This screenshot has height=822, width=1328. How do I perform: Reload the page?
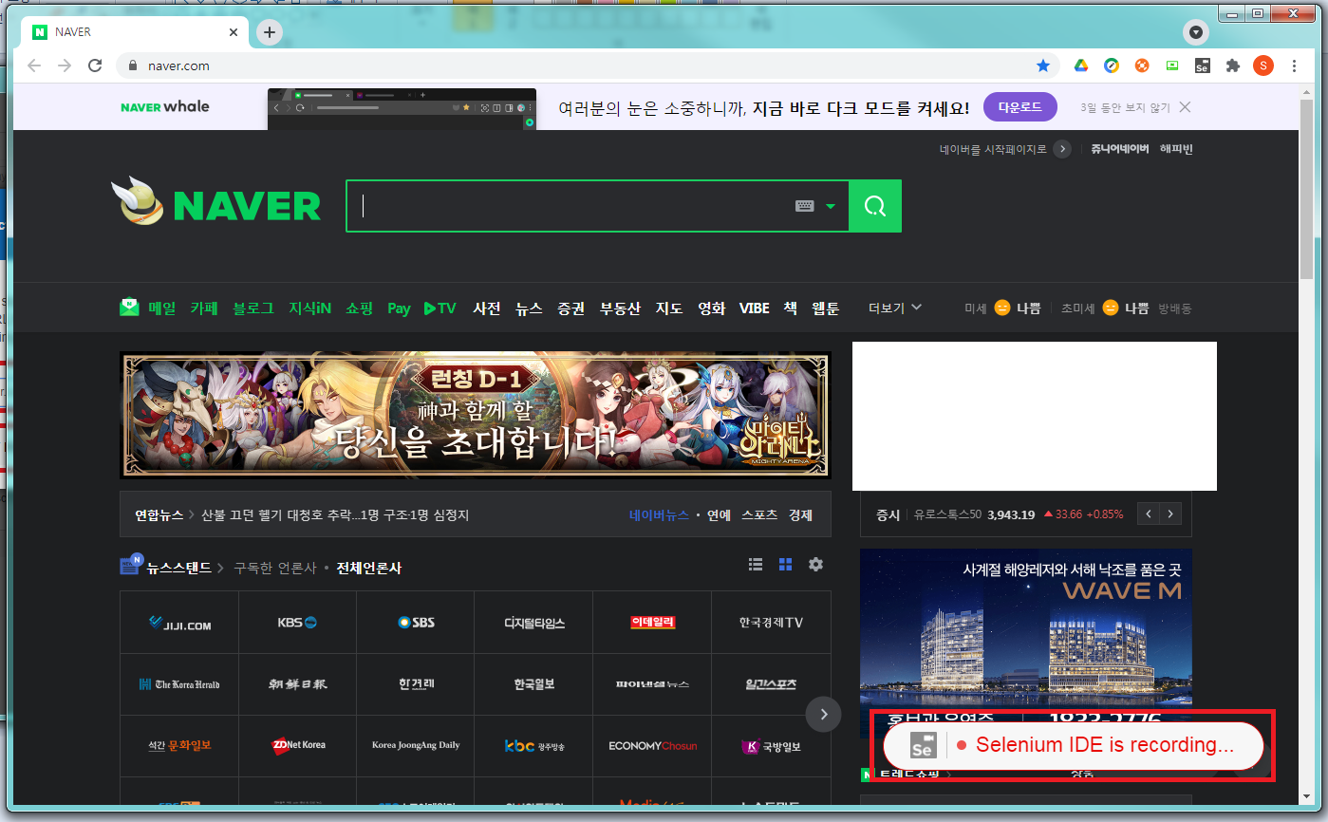95,65
